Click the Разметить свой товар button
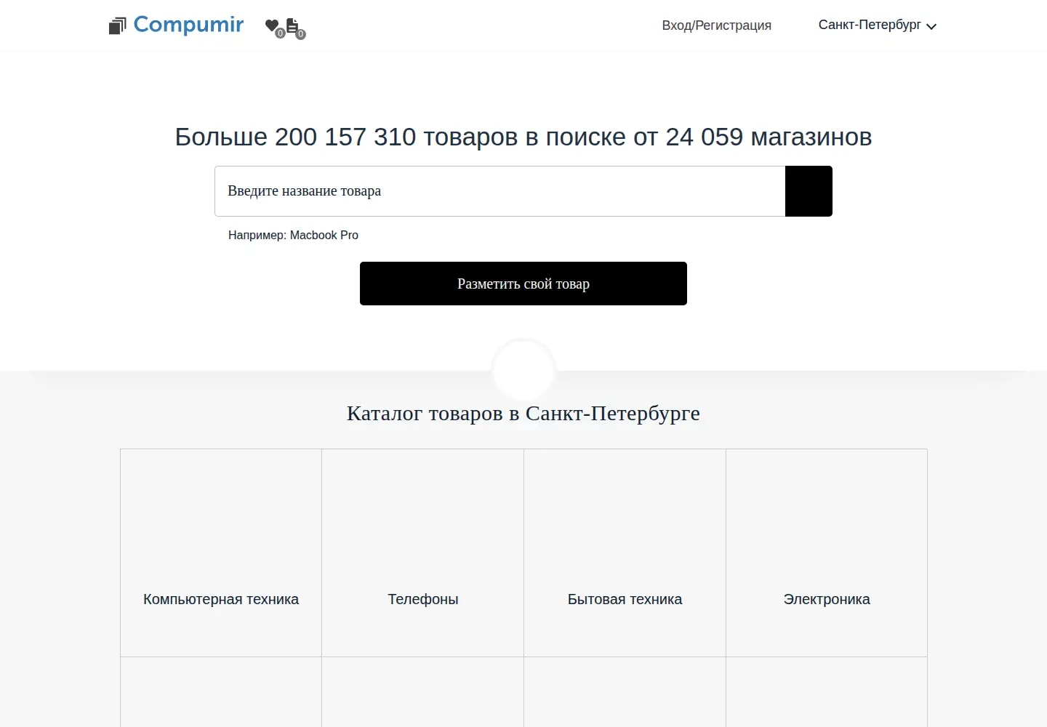This screenshot has height=727, width=1047. pyautogui.click(x=523, y=284)
